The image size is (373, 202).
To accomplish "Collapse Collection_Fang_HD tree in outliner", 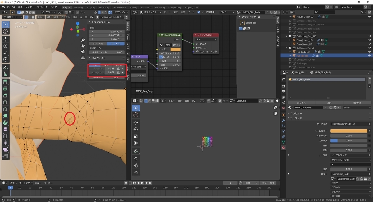I will click(x=287, y=36).
